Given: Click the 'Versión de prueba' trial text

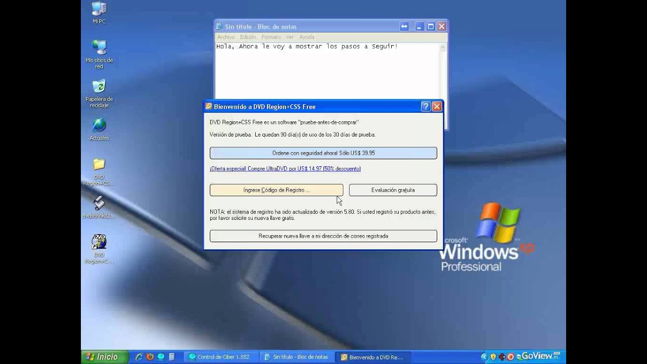Looking at the screenshot, I should pos(292,134).
